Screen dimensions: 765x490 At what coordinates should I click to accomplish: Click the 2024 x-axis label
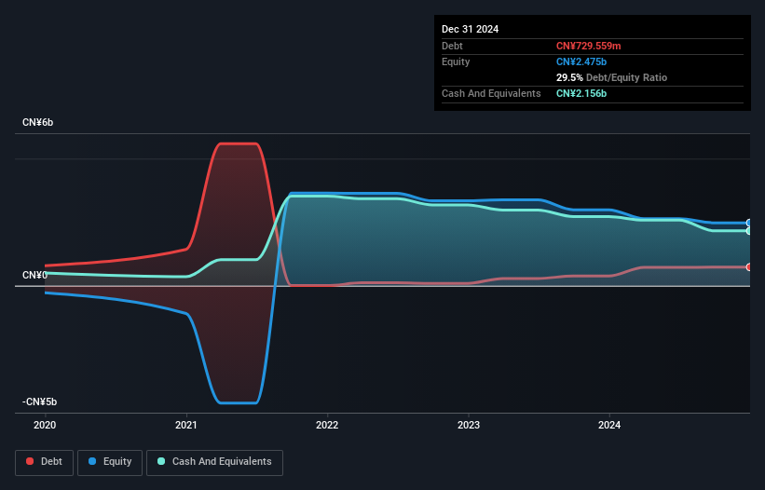pos(609,425)
